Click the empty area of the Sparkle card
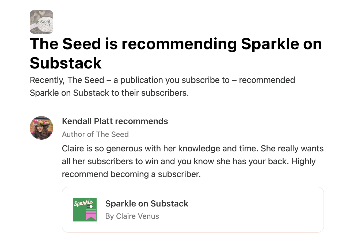The image size is (350, 245). tap(254, 210)
